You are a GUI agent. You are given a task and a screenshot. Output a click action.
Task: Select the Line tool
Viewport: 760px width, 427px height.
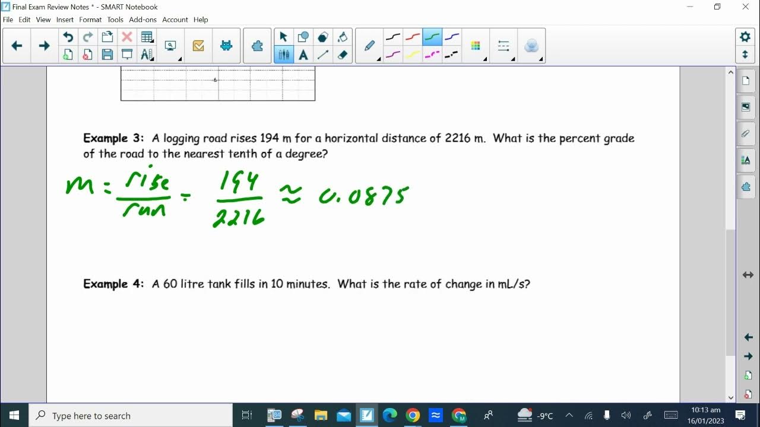[x=322, y=55]
